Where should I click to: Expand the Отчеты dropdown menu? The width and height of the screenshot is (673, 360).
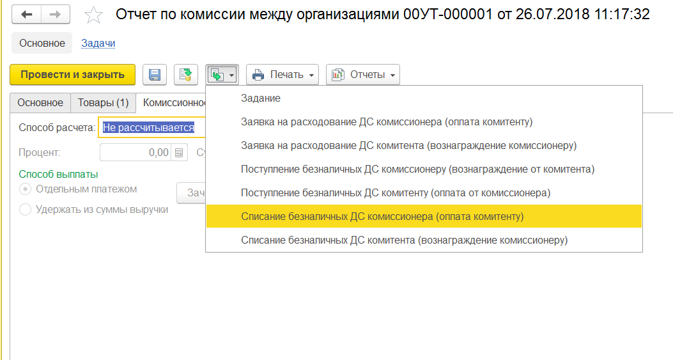[x=363, y=75]
